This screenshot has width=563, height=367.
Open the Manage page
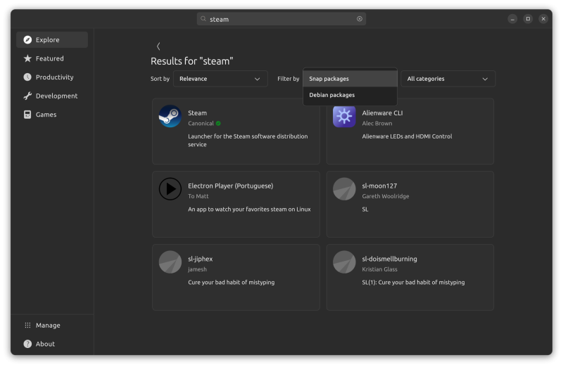48,326
